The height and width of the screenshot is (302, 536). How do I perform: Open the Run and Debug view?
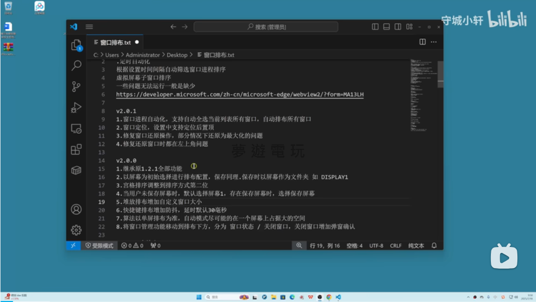(76, 108)
